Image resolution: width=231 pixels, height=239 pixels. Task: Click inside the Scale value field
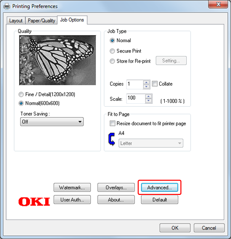click(136, 99)
